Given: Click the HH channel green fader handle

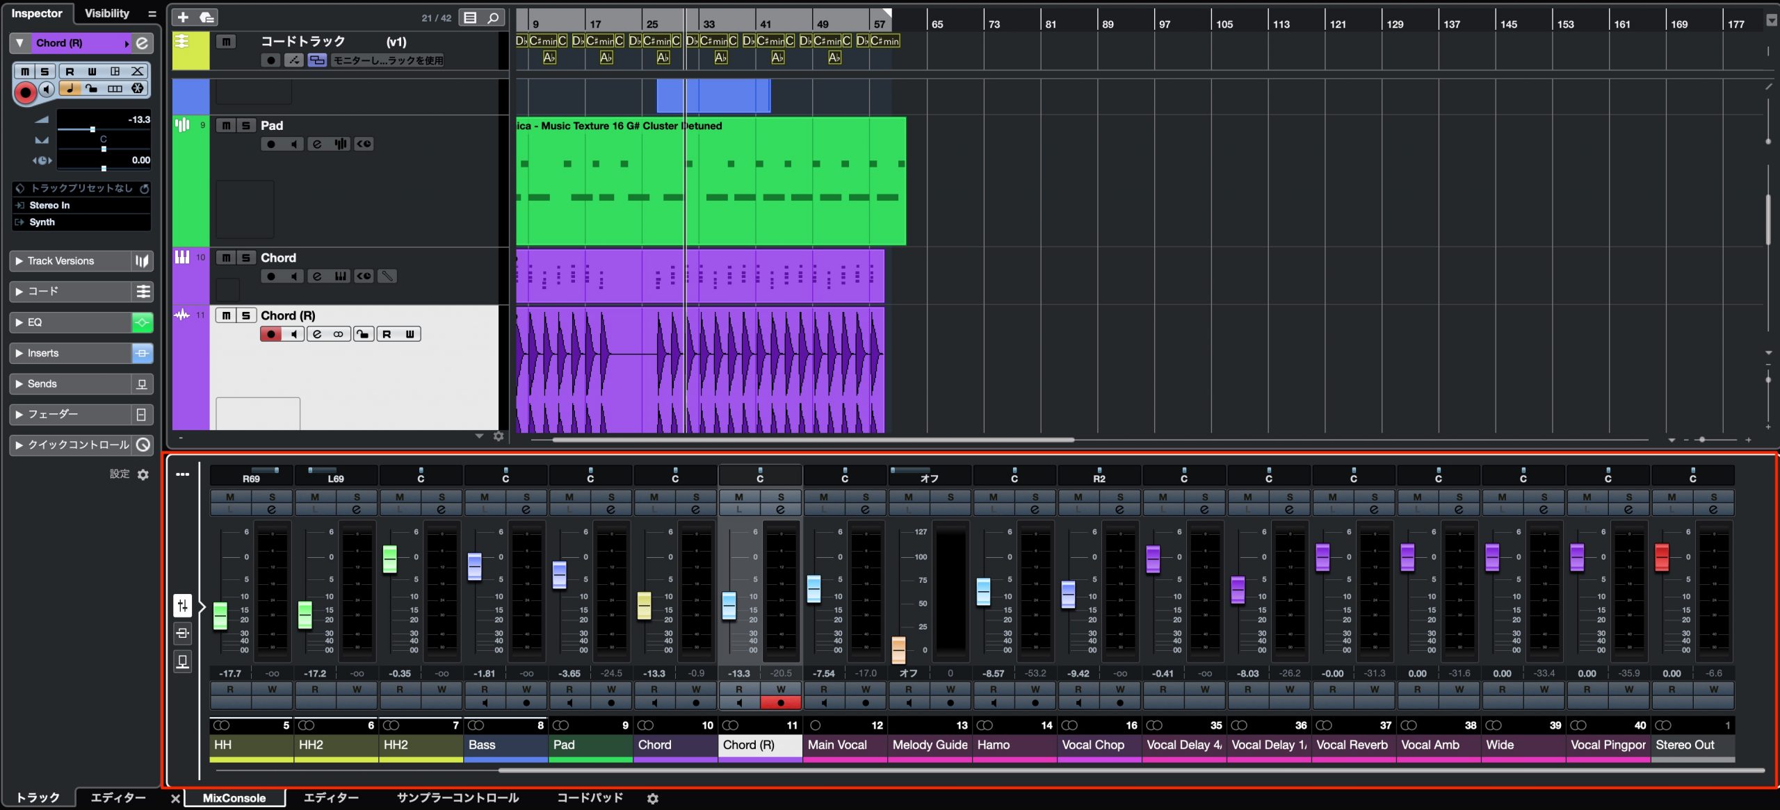Looking at the screenshot, I should pyautogui.click(x=220, y=615).
